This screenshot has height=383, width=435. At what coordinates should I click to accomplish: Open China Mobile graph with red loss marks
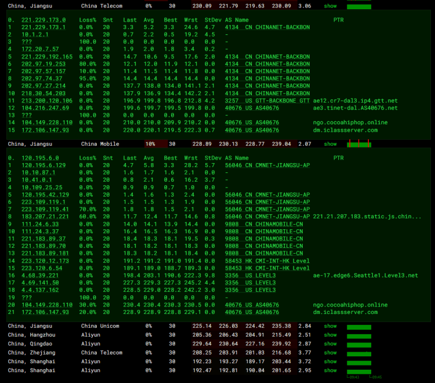click(x=358, y=144)
